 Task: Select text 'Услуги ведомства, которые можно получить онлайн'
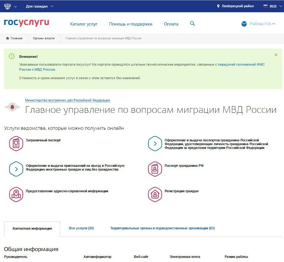[x=64, y=128]
